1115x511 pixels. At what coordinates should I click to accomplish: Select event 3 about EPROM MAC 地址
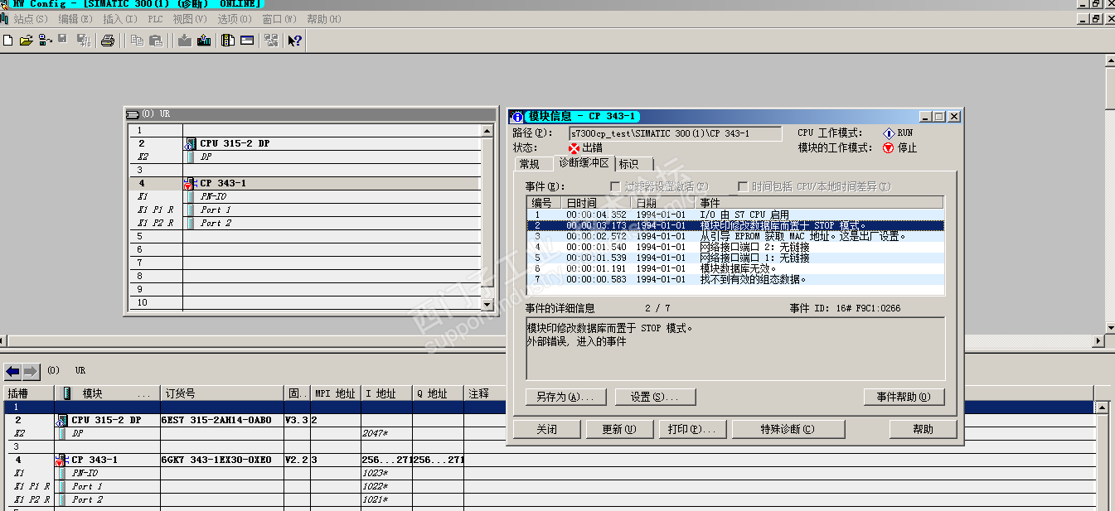tap(735, 236)
